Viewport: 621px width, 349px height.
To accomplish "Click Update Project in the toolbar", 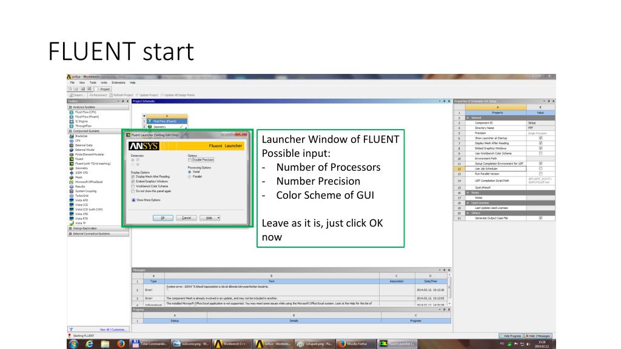I will tap(147, 95).
